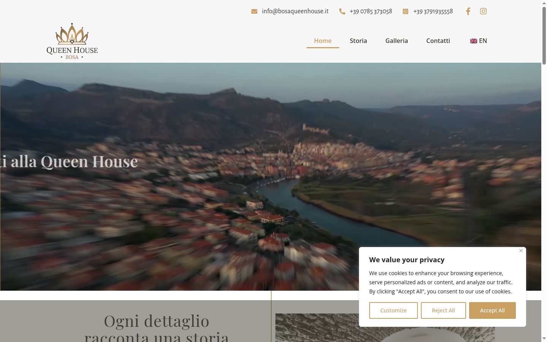Click the "We value your privacy" heading
Viewport: 547px width, 342px height.
point(407,260)
